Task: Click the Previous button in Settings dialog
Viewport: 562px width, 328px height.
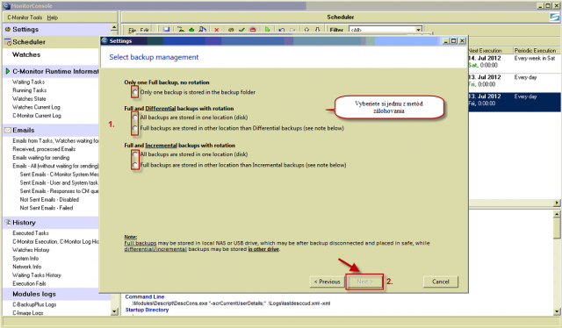Action: click(x=327, y=282)
